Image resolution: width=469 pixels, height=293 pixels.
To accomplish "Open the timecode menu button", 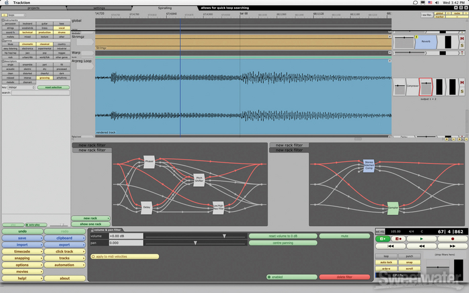I will tap(23, 252).
